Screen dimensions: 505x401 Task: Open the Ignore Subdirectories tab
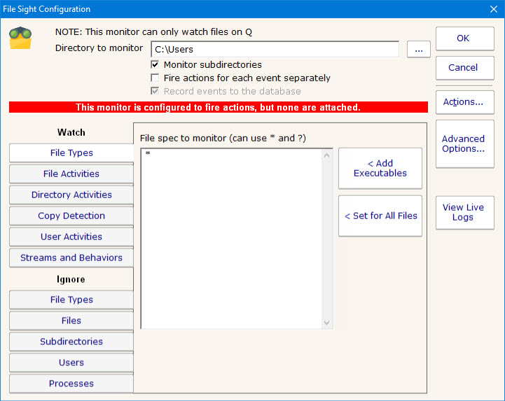coord(71,342)
